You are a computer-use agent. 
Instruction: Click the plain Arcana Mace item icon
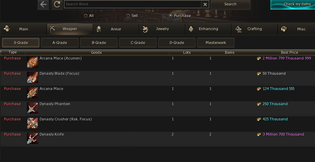click(x=33, y=93)
